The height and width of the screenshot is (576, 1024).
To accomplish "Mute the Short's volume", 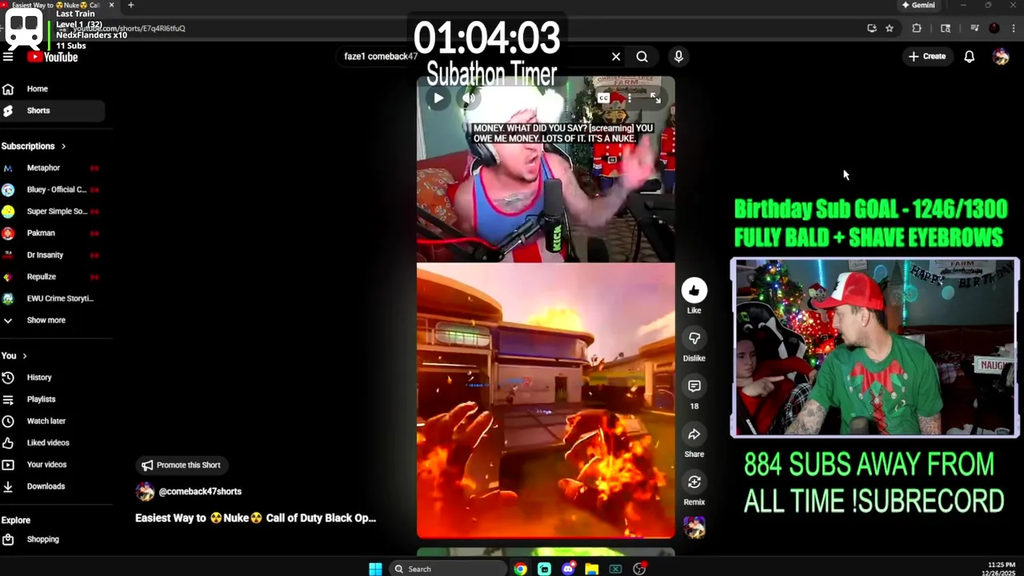I will [469, 98].
